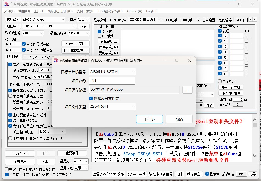261x181 pixels.
Task: Open the 资料下载(D) menu
Action: pyautogui.click(x=85, y=11)
